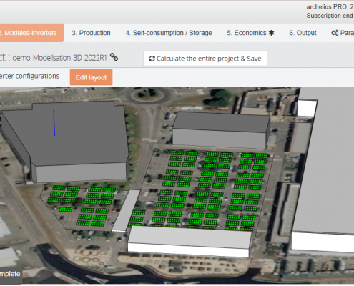
Task: Click the roundabout on the aerial map
Action: coord(148,94)
